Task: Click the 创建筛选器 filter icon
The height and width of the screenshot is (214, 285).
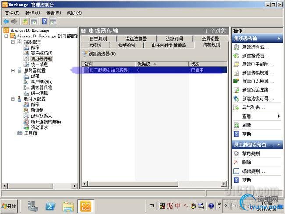Action: click(x=84, y=54)
